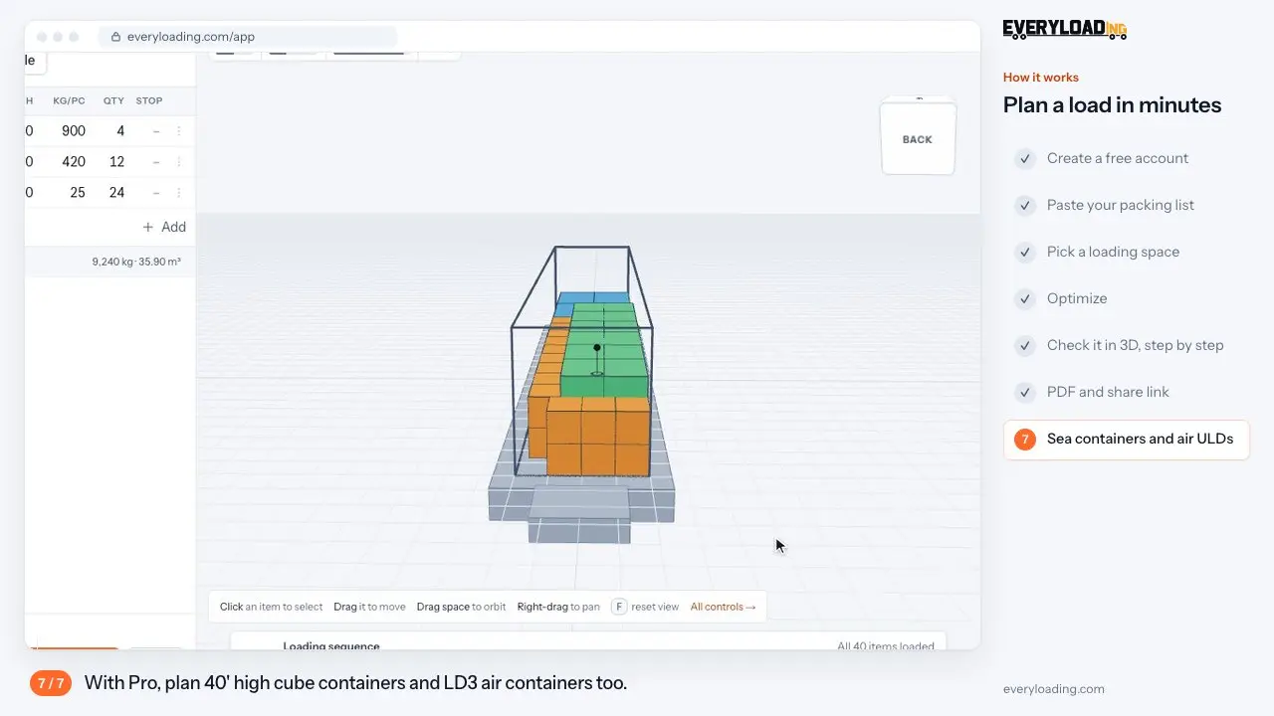This screenshot has width=1274, height=716.
Task: Click the All 40 items loaded status
Action: (x=886, y=646)
